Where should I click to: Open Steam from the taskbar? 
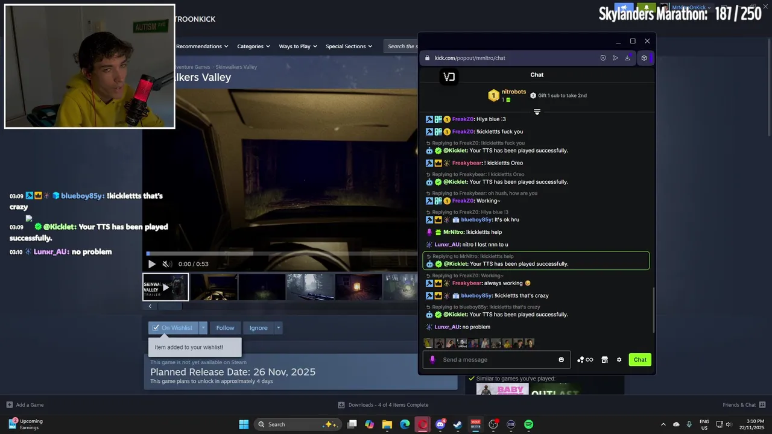pos(458,424)
